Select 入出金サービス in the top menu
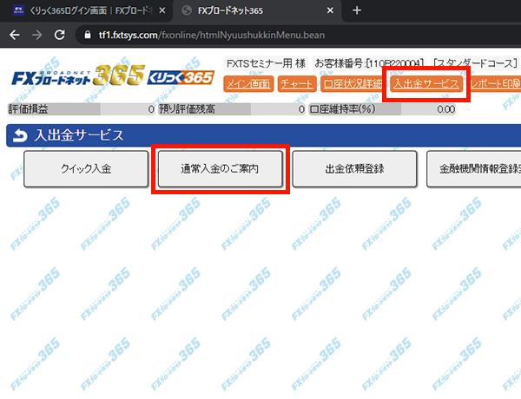Viewport: 521px width, 399px height. (425, 84)
